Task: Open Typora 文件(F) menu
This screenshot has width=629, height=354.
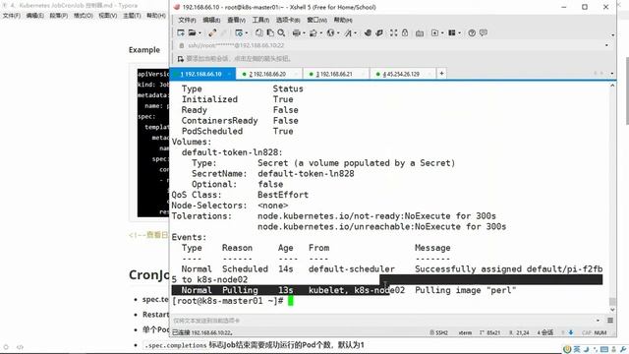Action: point(12,16)
